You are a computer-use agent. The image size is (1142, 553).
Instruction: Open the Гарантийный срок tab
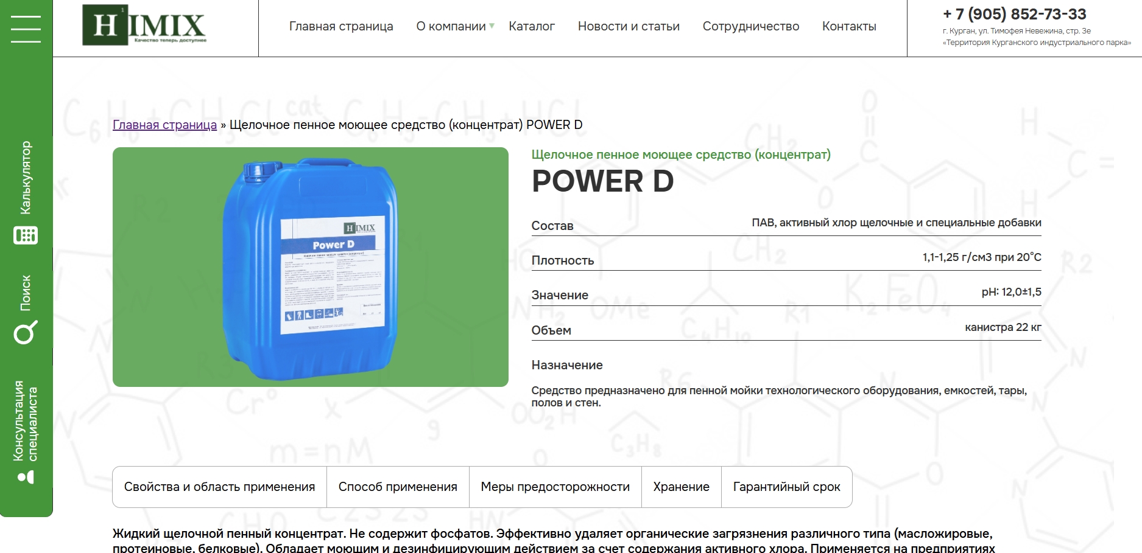(x=786, y=487)
